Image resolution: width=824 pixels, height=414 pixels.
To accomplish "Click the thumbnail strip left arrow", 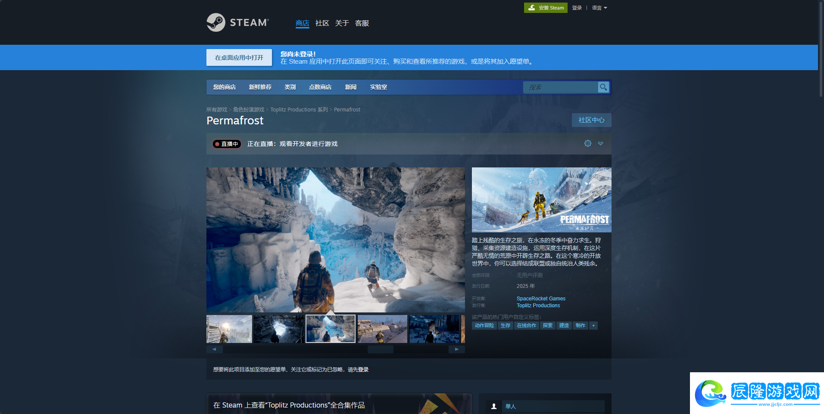I will tap(214, 349).
